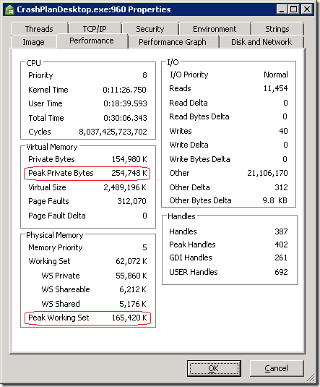This screenshot has width=320, height=387.
Task: Click the WS Shared value 5,176 K
Action: pyautogui.click(x=133, y=303)
